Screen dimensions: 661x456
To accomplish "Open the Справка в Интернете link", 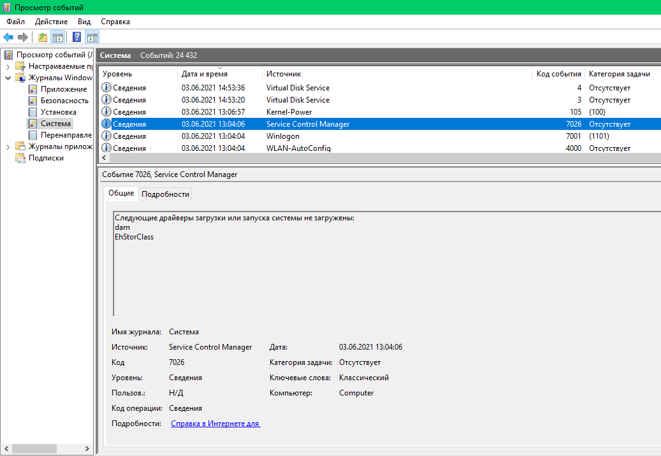I will tap(215, 423).
